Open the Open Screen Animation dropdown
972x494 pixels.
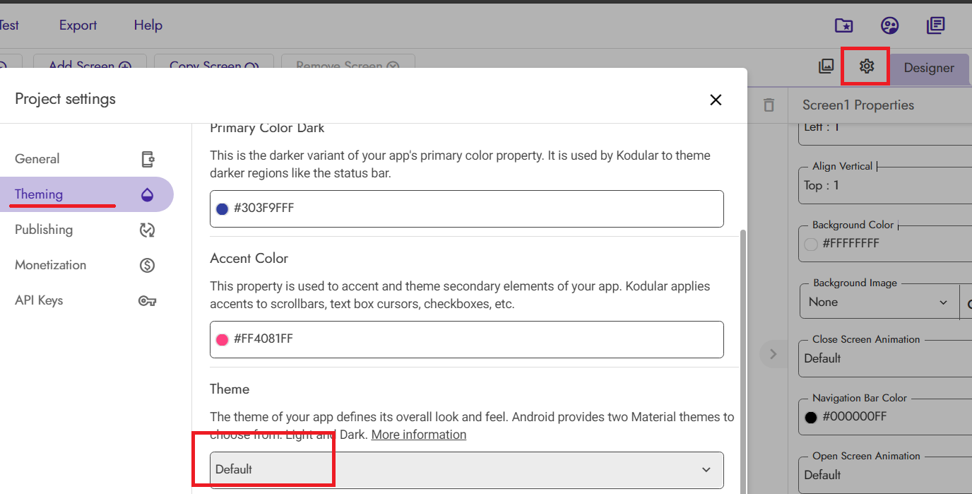click(886, 475)
